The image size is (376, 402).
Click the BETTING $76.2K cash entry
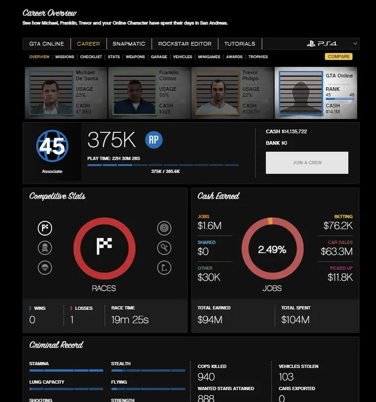coord(338,223)
